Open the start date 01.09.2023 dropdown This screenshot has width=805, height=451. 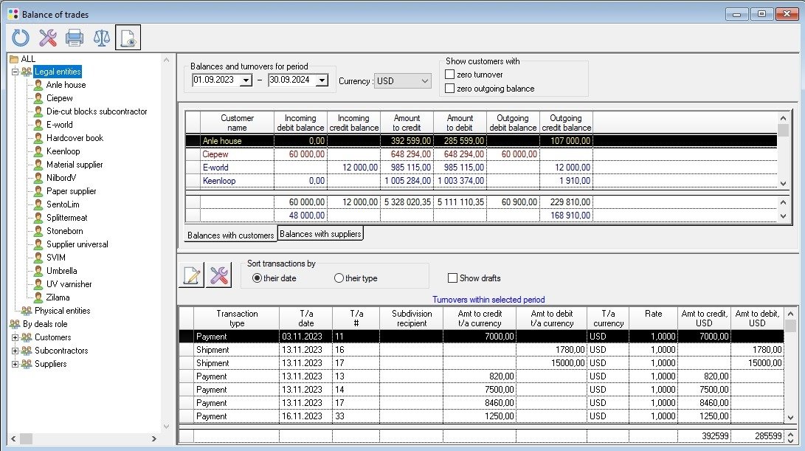point(246,80)
